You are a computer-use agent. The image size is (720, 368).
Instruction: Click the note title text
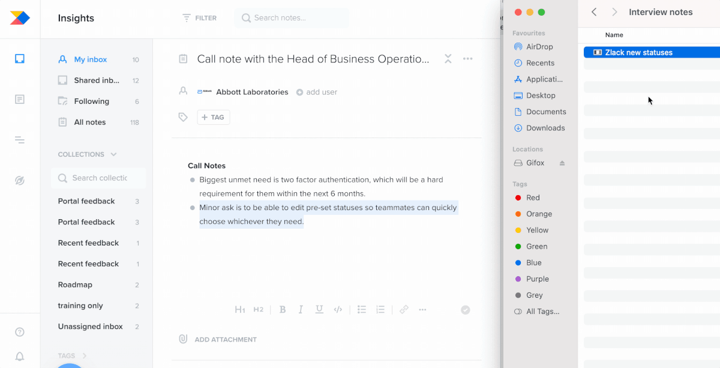click(313, 59)
